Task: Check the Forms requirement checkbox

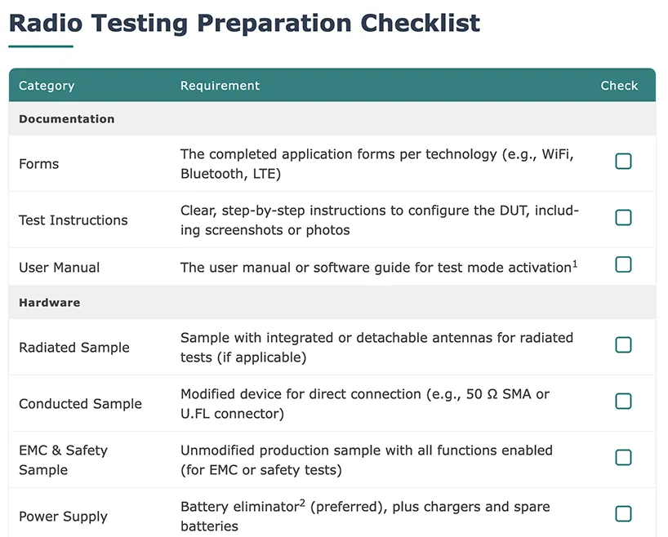Action: point(623,162)
